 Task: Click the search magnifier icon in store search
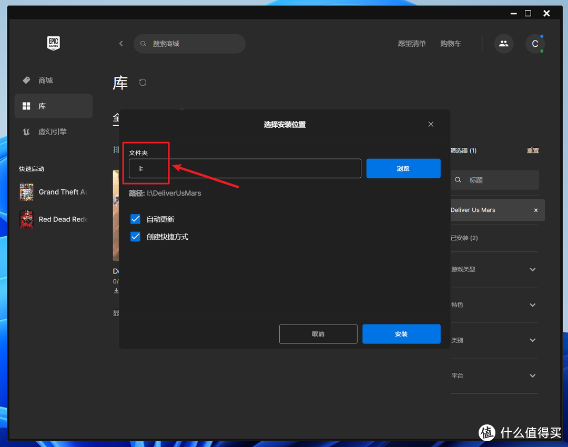pyautogui.click(x=144, y=44)
